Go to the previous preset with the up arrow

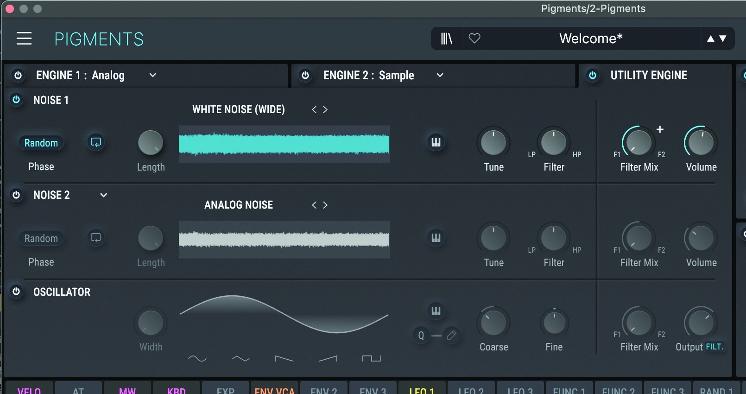click(x=710, y=38)
